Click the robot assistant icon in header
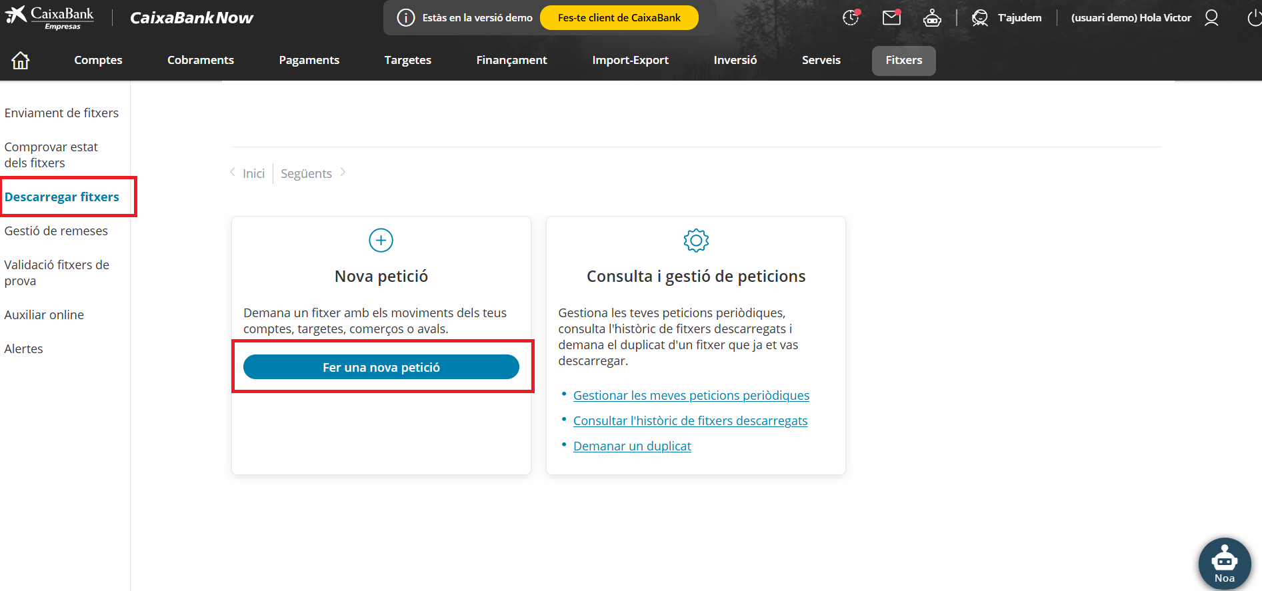This screenshot has width=1262, height=591. coord(932,18)
